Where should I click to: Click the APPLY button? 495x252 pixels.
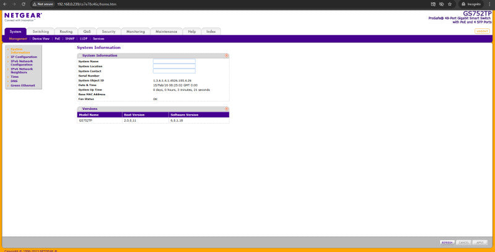[x=480, y=243]
